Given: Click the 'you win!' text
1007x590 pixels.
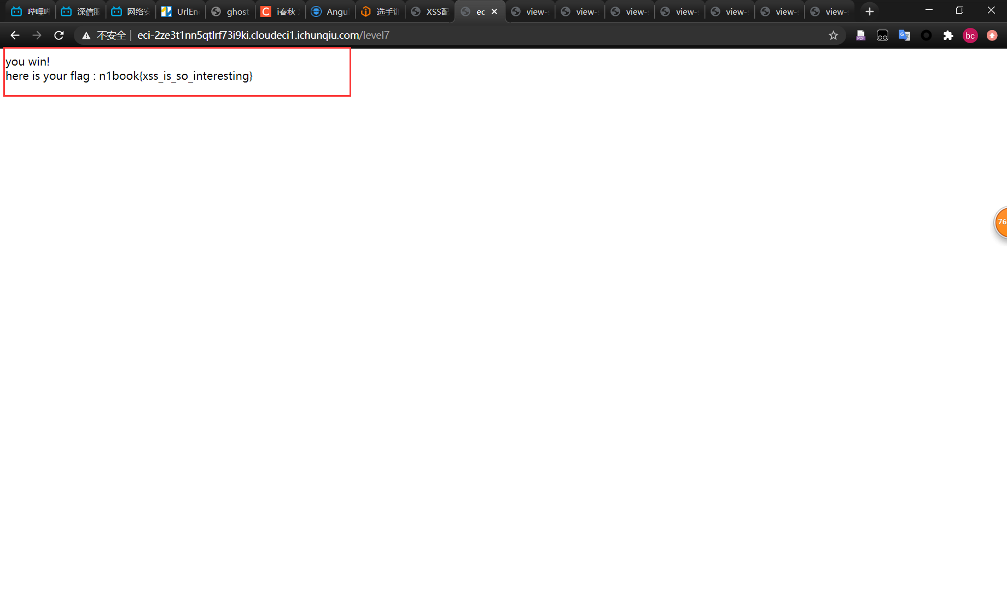Looking at the screenshot, I should click(28, 62).
